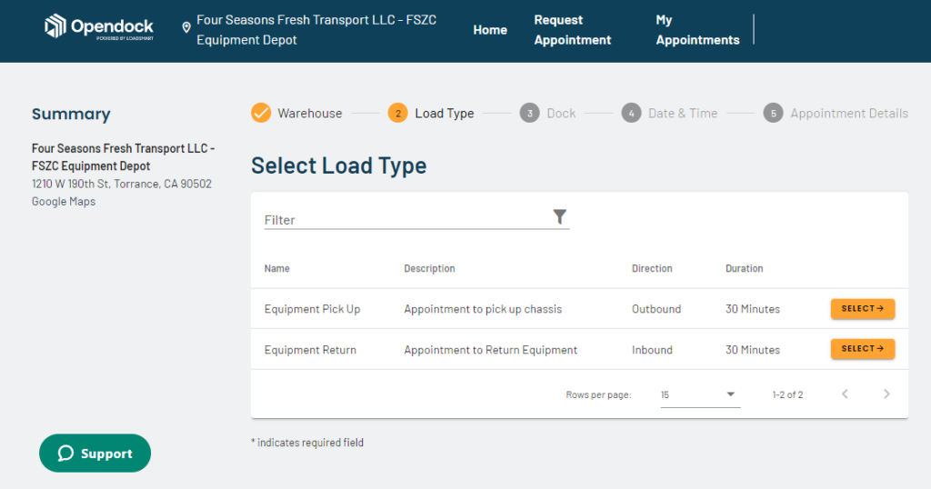
Task: Click the Opendock logo
Action: point(99,27)
